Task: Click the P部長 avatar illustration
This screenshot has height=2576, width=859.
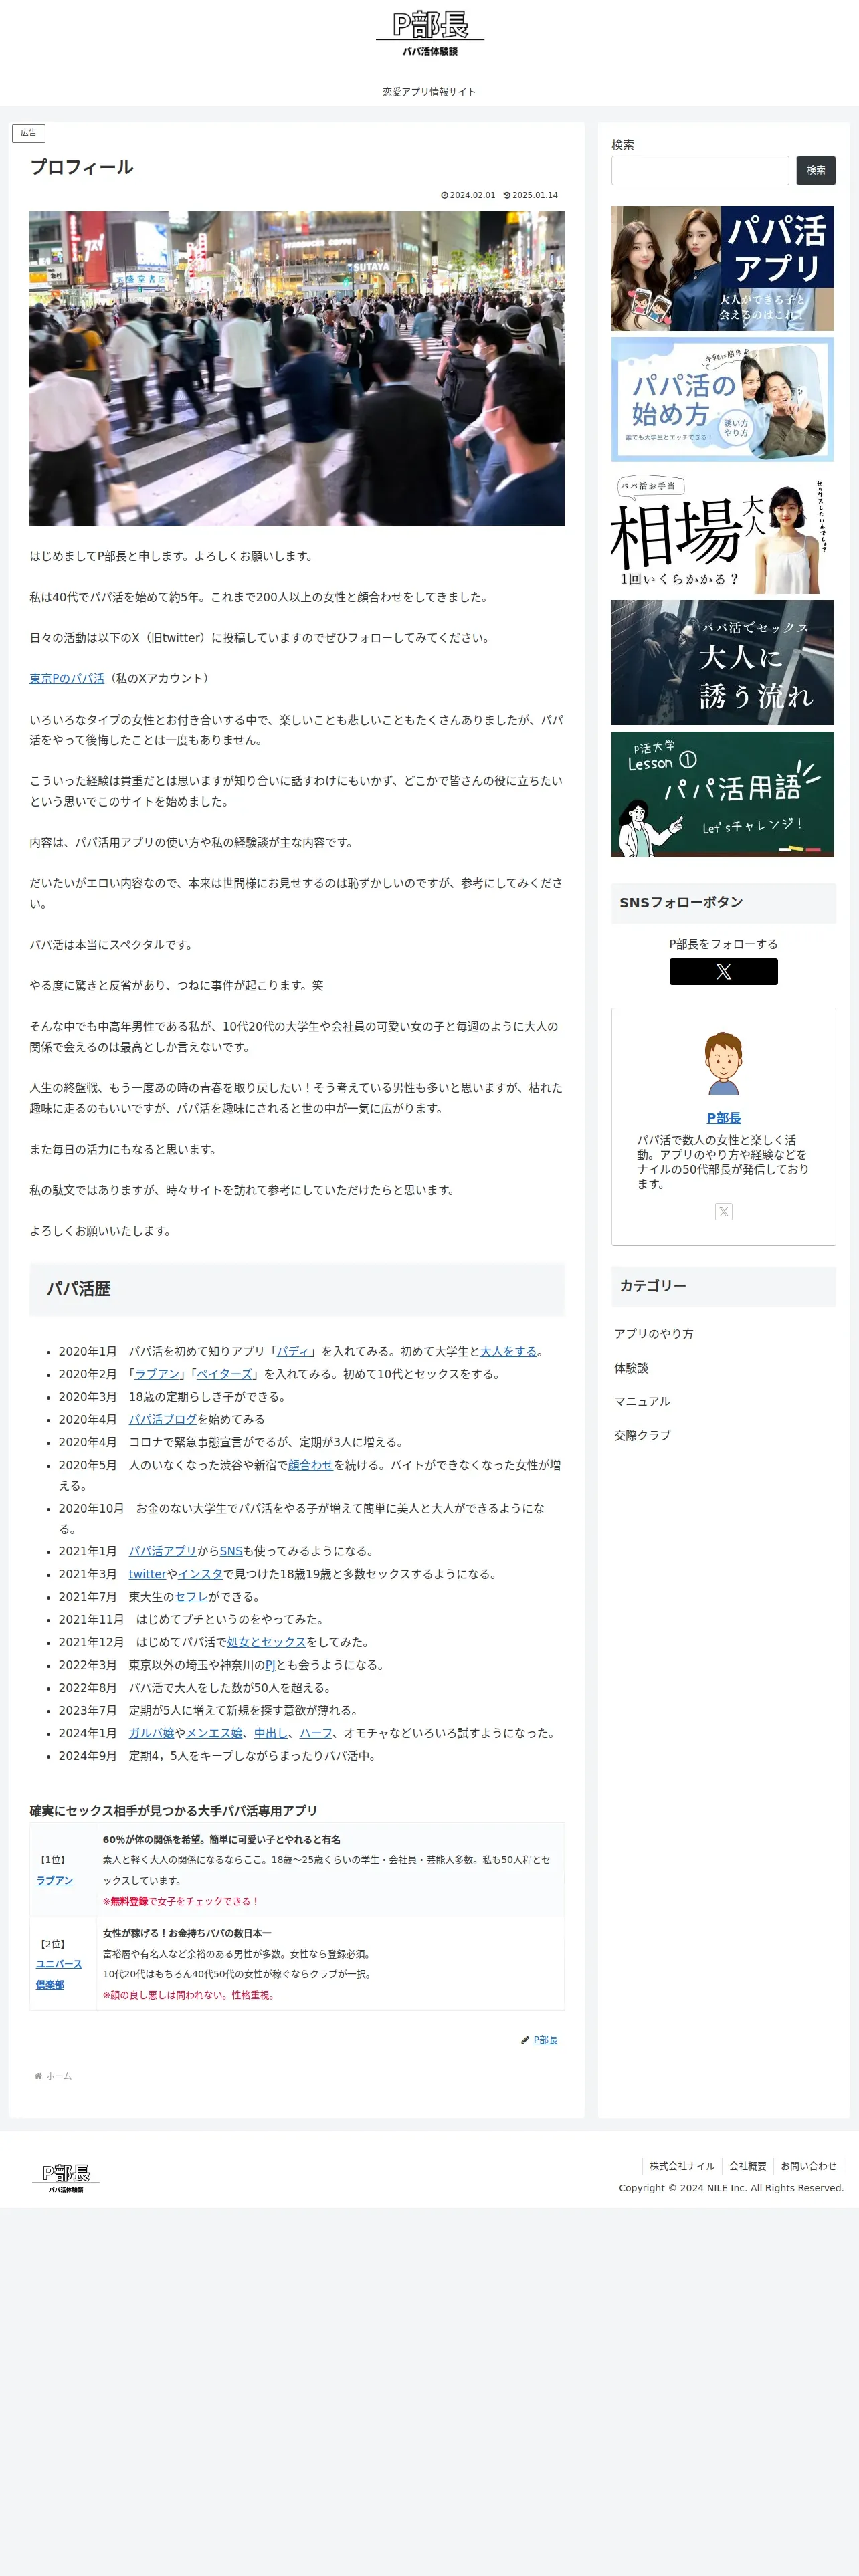Action: pos(723,1062)
